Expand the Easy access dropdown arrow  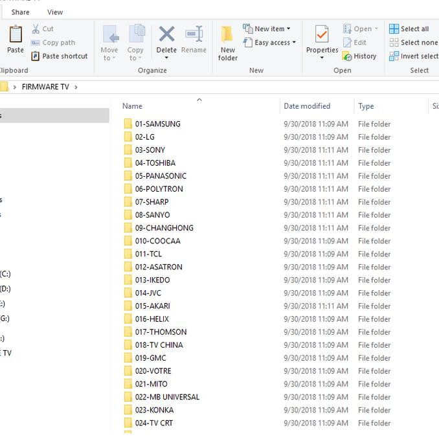pyautogui.click(x=294, y=42)
